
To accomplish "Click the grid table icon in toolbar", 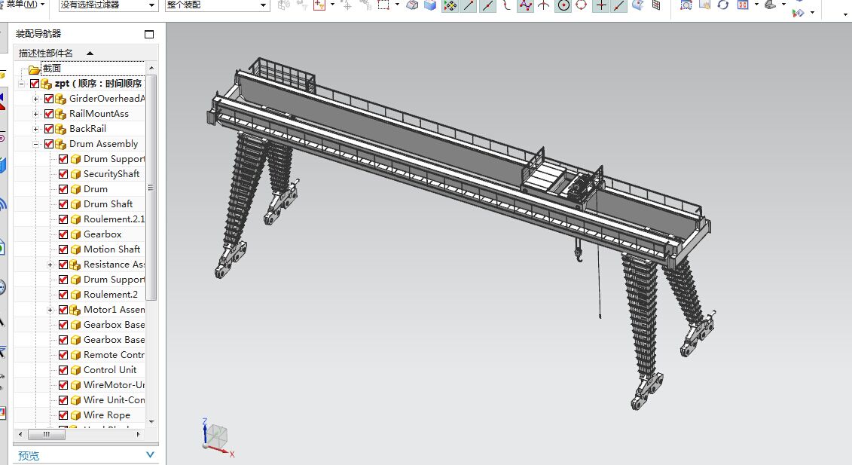I will tap(656, 5).
